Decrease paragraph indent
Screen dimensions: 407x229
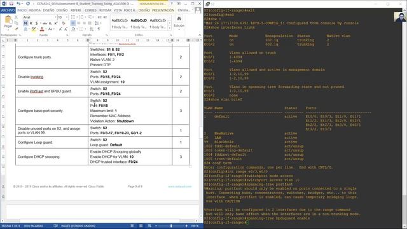coord(100,17)
